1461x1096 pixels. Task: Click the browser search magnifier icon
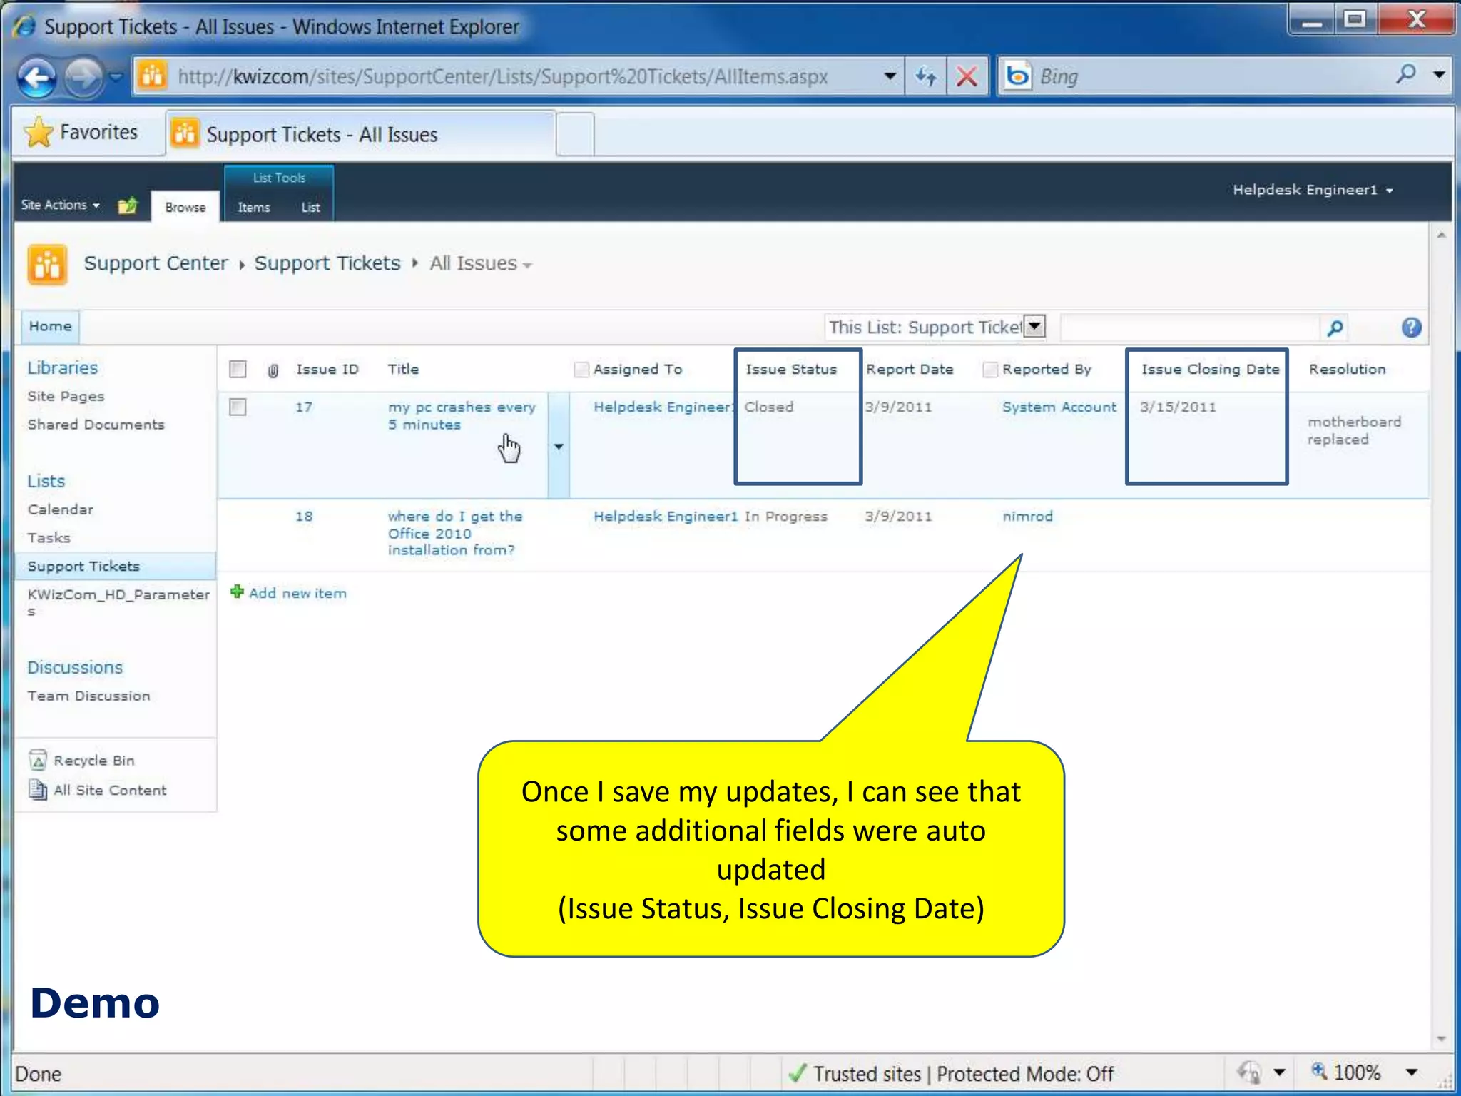pos(1406,74)
